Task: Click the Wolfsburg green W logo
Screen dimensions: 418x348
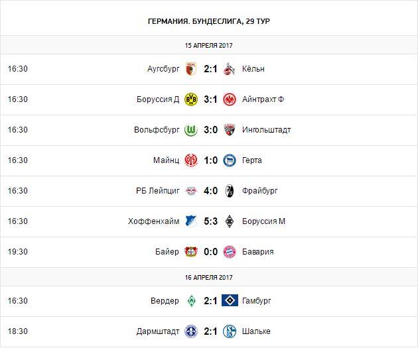Action: [x=191, y=130]
